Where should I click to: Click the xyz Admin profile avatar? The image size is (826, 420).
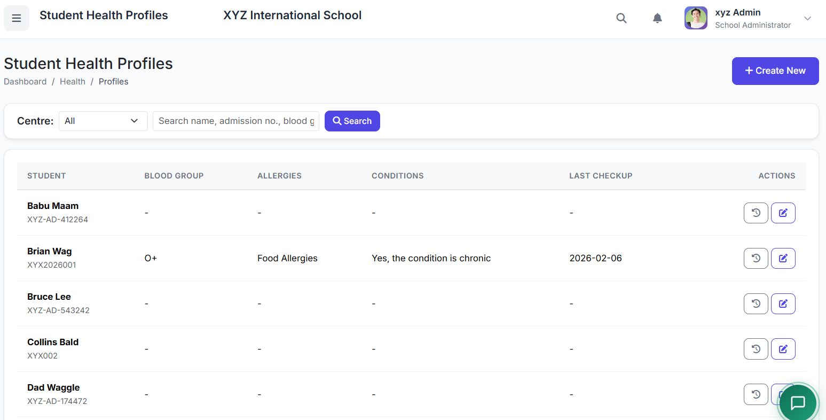click(696, 18)
